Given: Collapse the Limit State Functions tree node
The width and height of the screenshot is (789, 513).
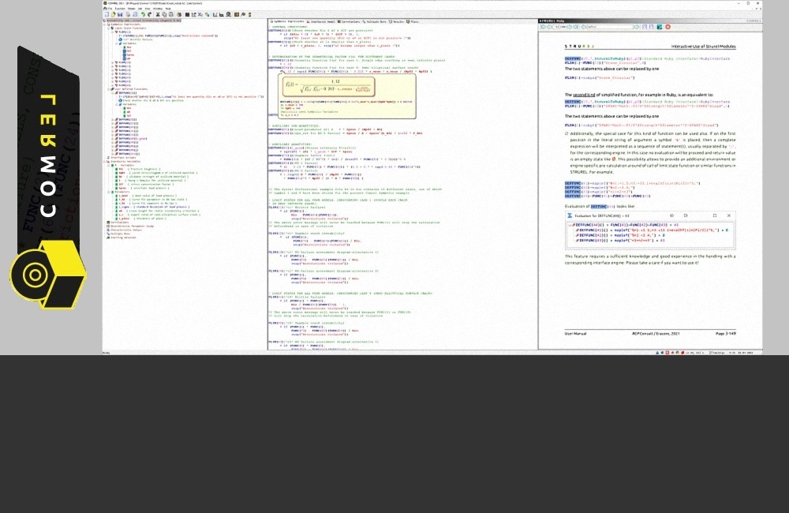Looking at the screenshot, I should [x=109, y=28].
